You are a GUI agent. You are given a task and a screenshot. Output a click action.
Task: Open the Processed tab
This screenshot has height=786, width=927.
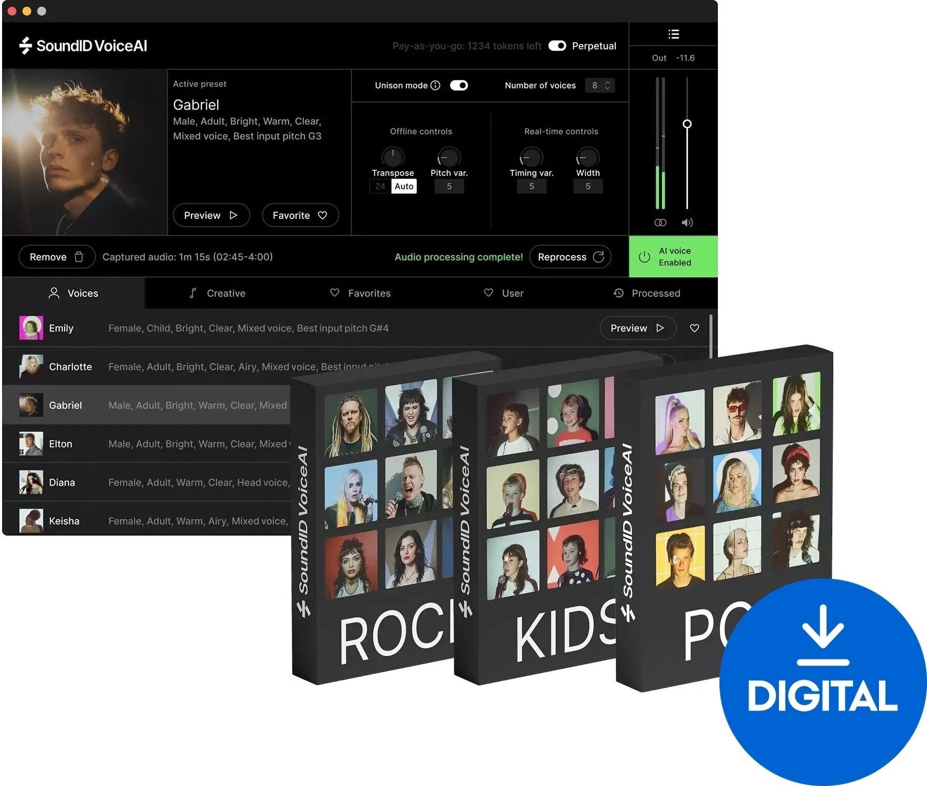[647, 293]
